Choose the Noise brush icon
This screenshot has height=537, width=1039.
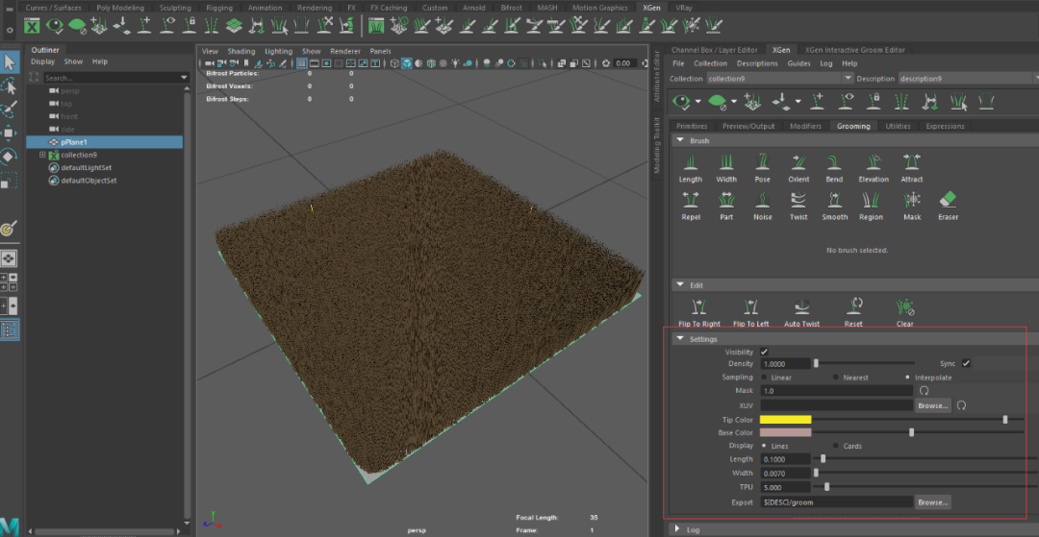pyautogui.click(x=762, y=200)
